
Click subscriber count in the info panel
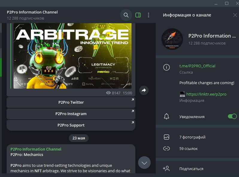207,43
